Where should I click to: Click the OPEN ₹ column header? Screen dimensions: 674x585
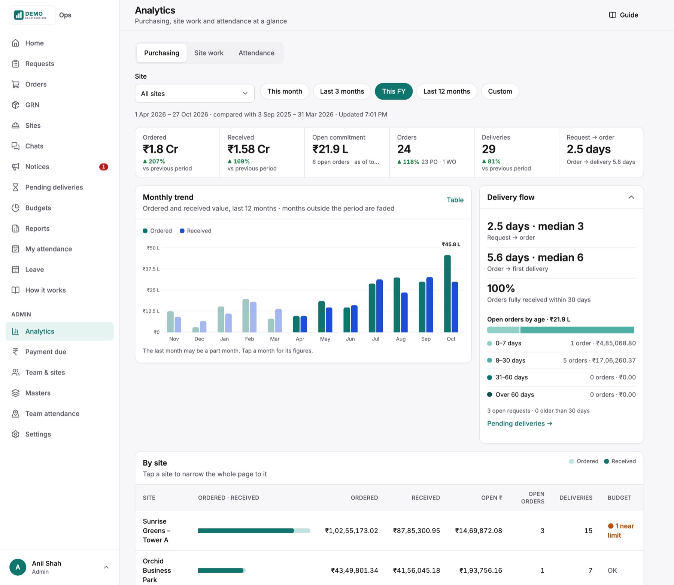click(x=492, y=498)
